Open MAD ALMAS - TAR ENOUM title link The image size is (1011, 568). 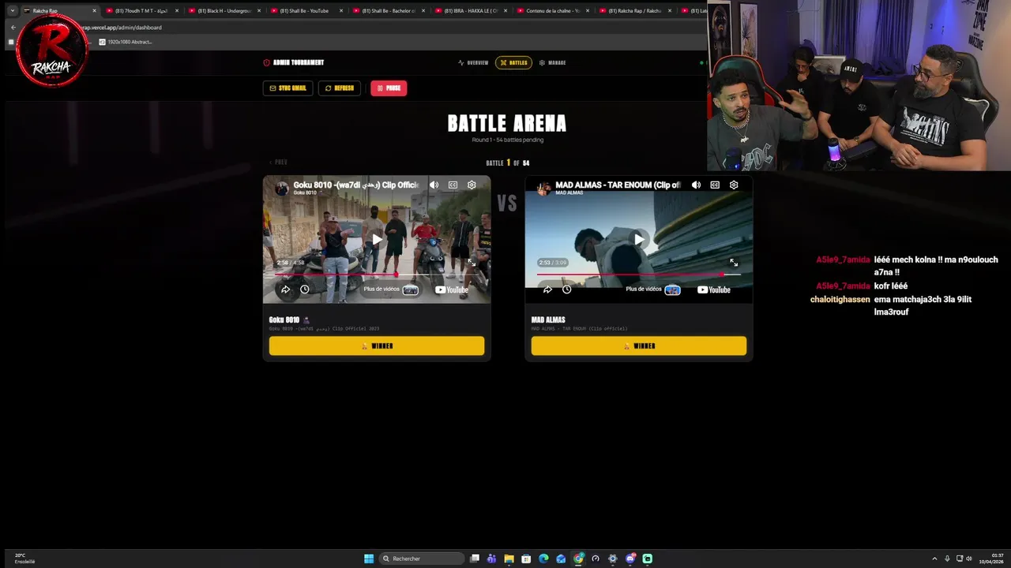click(618, 185)
